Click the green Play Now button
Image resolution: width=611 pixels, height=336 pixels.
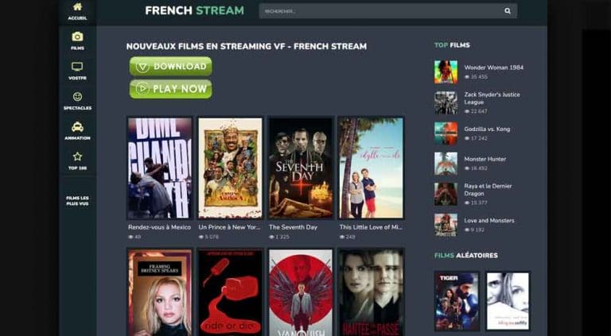click(171, 89)
